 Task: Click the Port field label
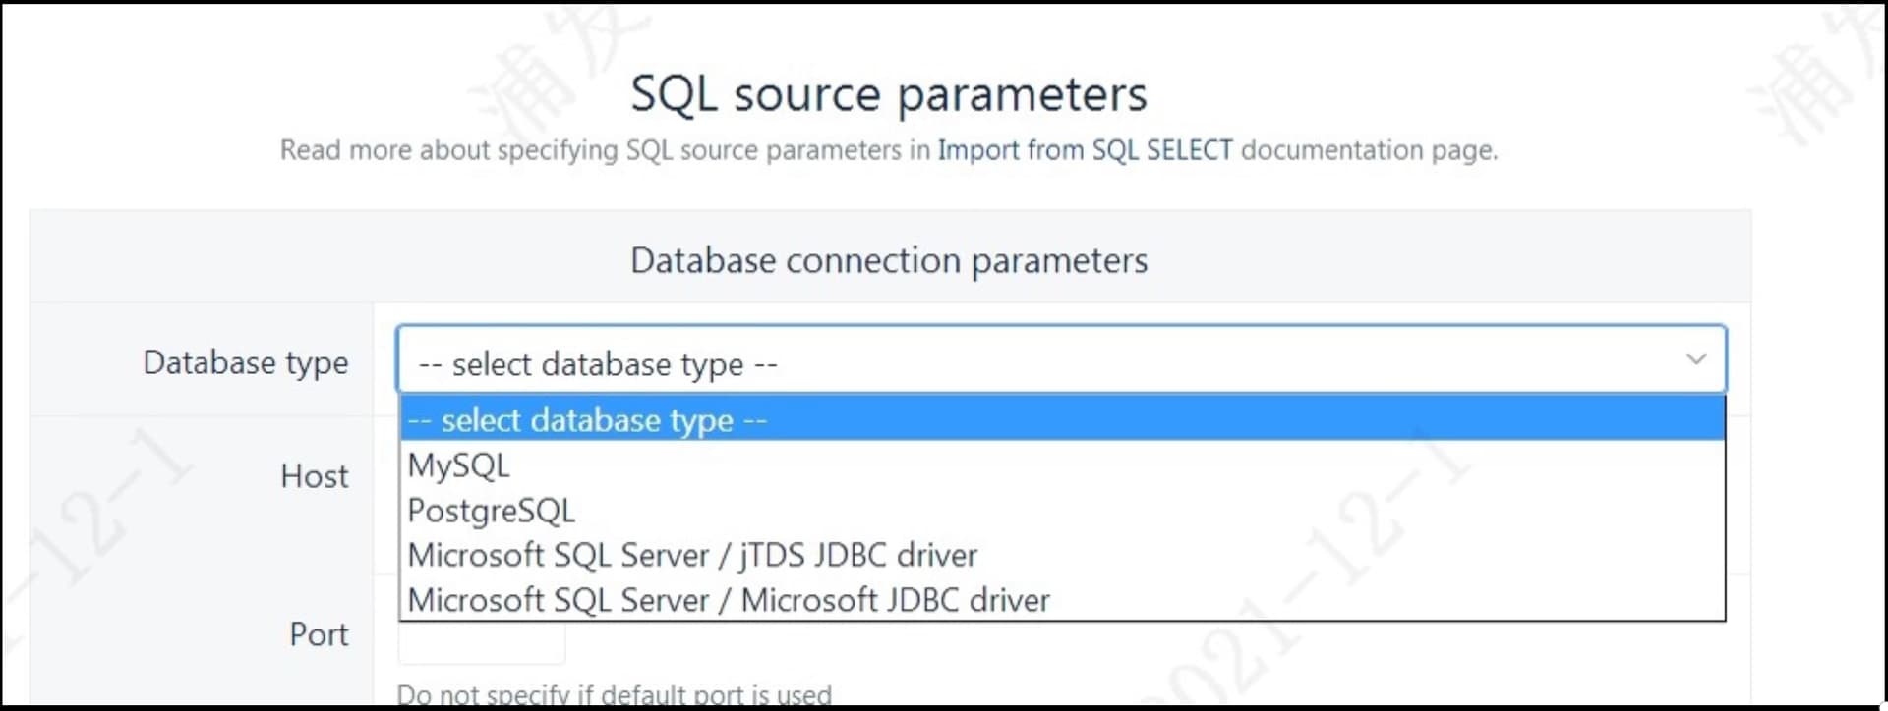(x=319, y=634)
